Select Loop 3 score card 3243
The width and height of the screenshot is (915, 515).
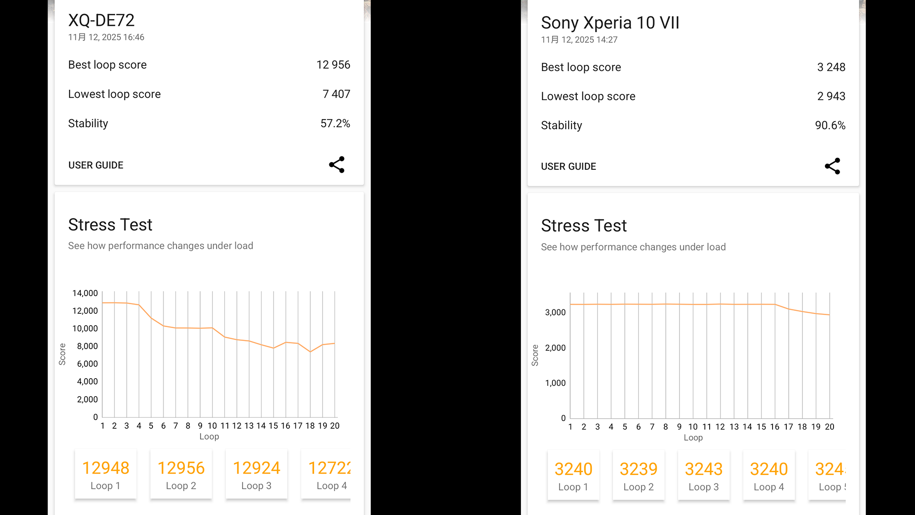[x=703, y=475]
